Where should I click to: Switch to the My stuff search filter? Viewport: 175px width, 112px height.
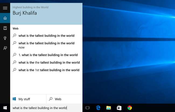(x=28, y=99)
